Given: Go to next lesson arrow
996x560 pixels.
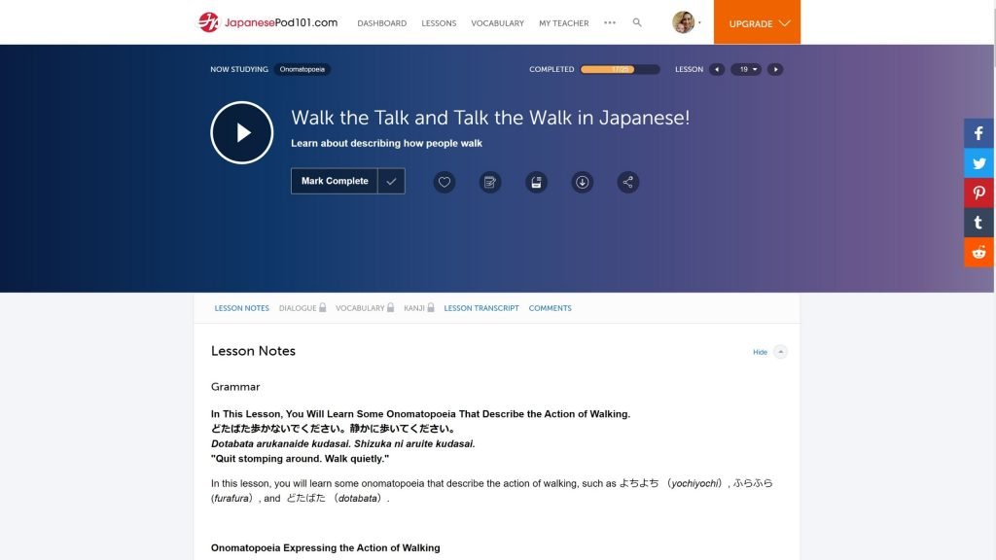Looking at the screenshot, I should point(774,69).
